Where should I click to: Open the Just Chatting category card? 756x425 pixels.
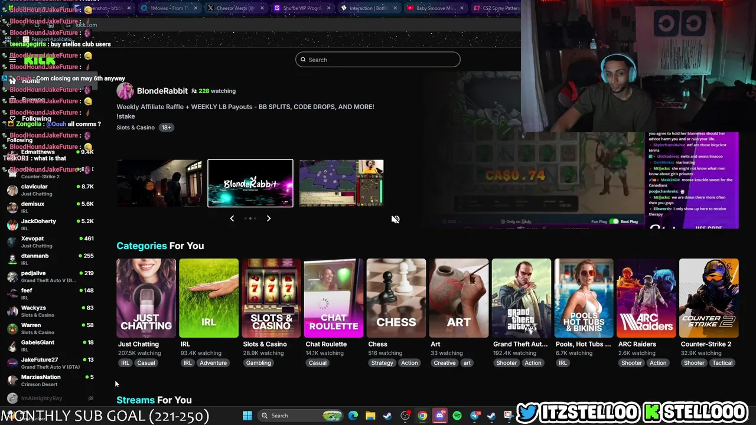click(x=146, y=298)
